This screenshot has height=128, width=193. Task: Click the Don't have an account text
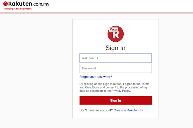96,110
